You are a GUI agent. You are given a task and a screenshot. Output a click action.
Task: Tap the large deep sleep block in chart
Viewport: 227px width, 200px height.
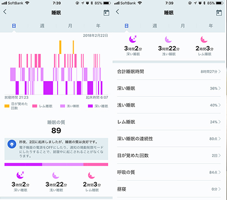(x=48, y=88)
